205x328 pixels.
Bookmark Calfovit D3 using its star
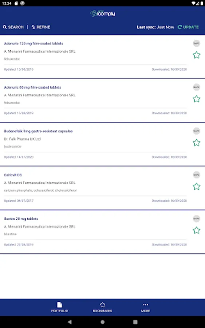point(196,186)
